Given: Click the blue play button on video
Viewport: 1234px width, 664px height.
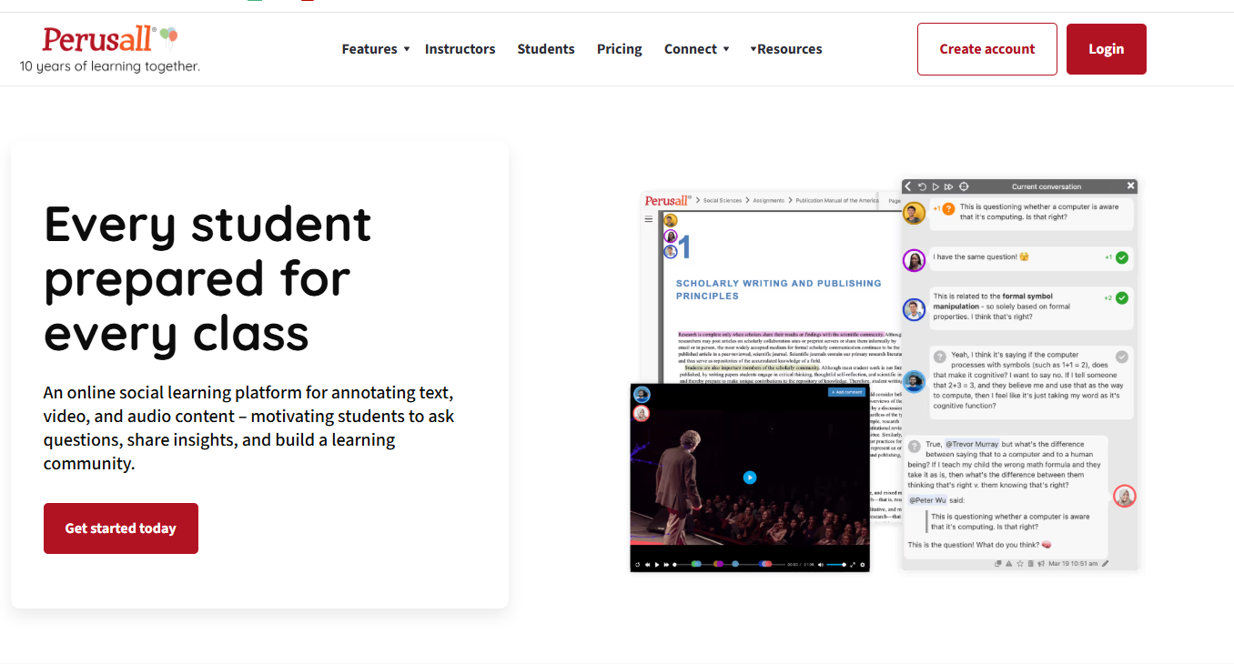Looking at the screenshot, I should click(x=749, y=477).
